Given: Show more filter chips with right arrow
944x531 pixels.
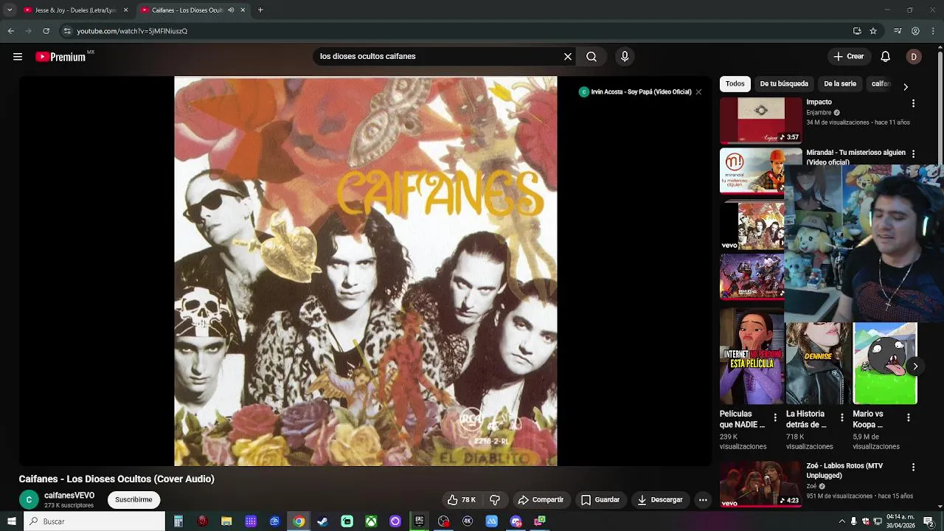Looking at the screenshot, I should [x=906, y=87].
